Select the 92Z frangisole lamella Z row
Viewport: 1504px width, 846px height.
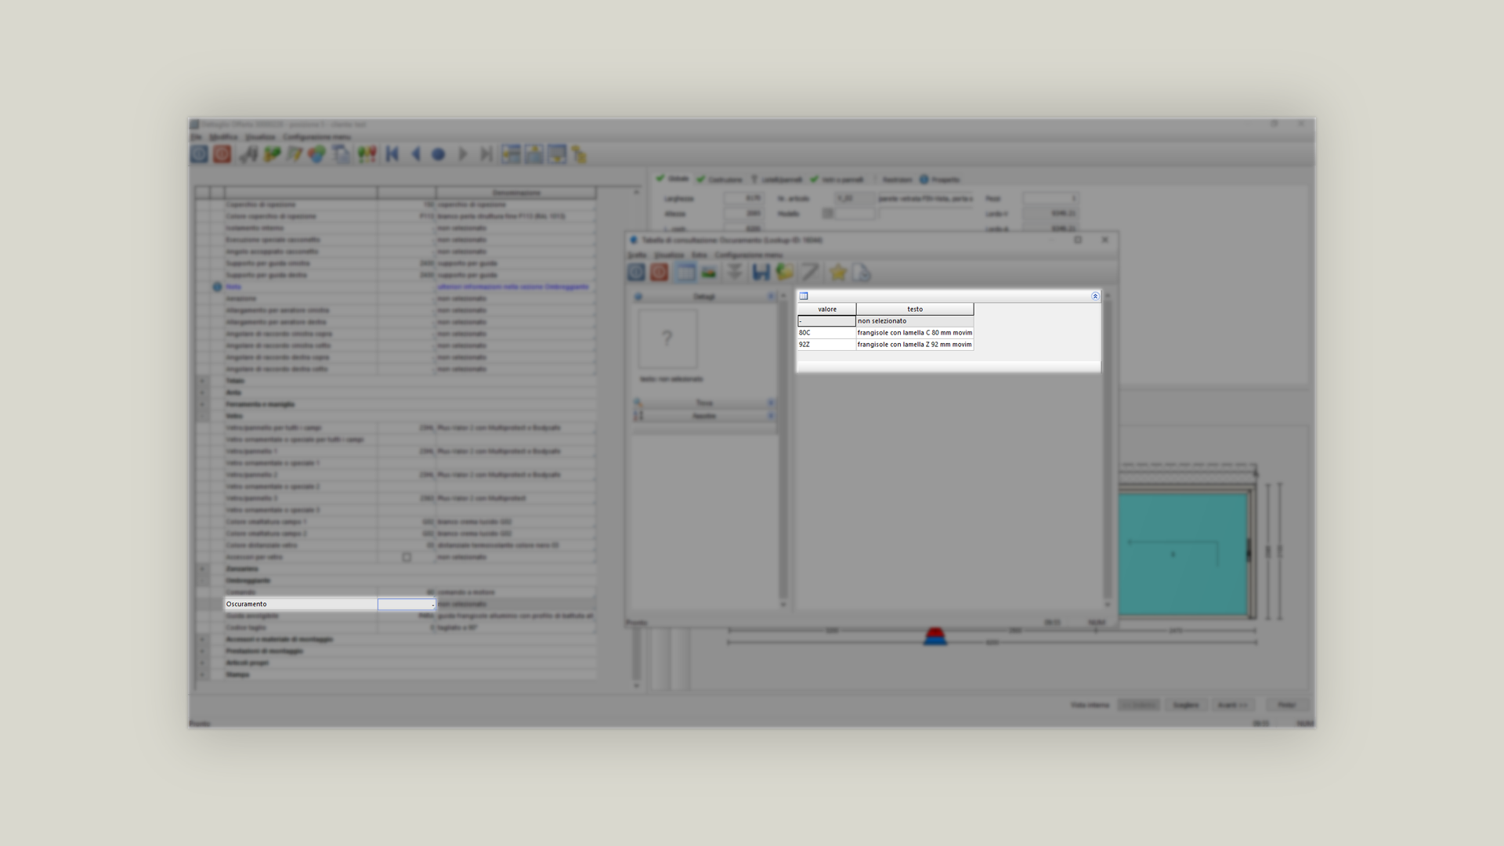(885, 345)
